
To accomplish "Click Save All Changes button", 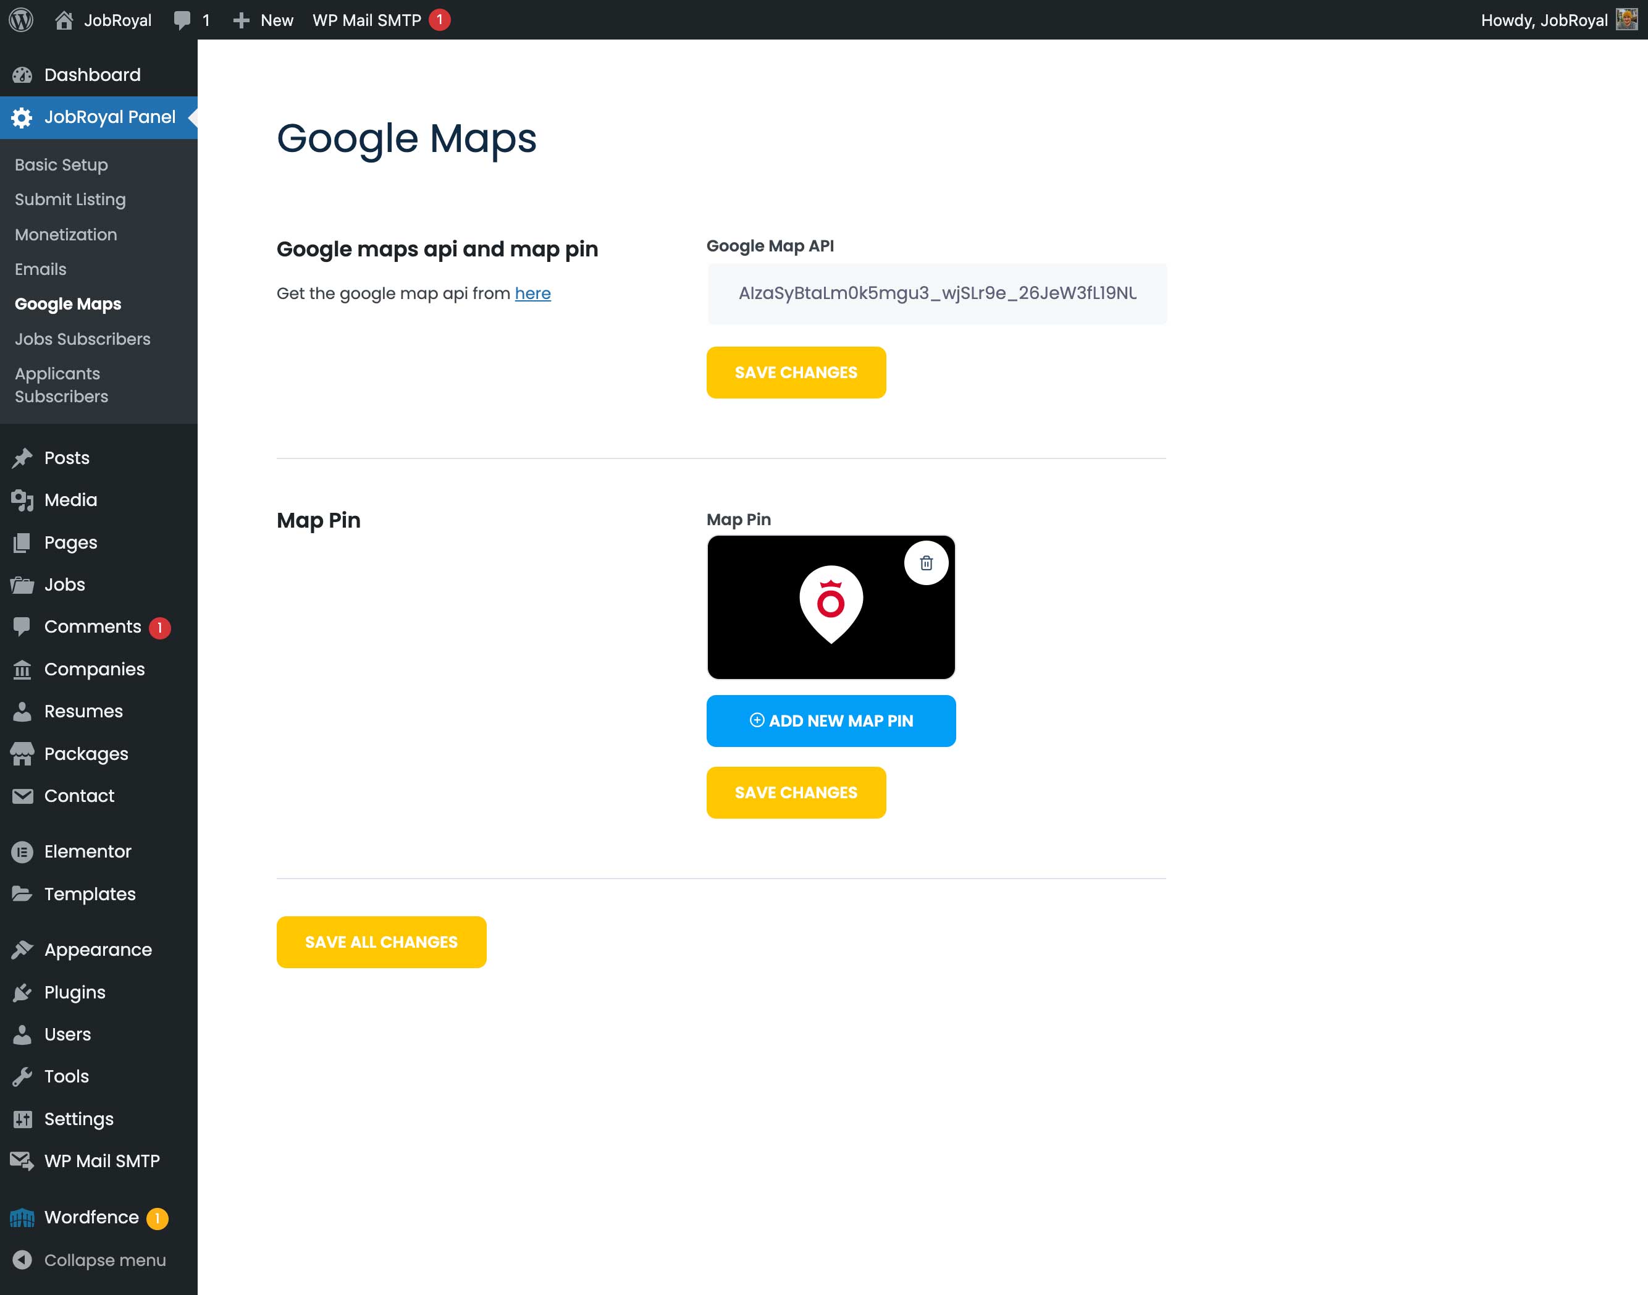I will click(x=381, y=942).
